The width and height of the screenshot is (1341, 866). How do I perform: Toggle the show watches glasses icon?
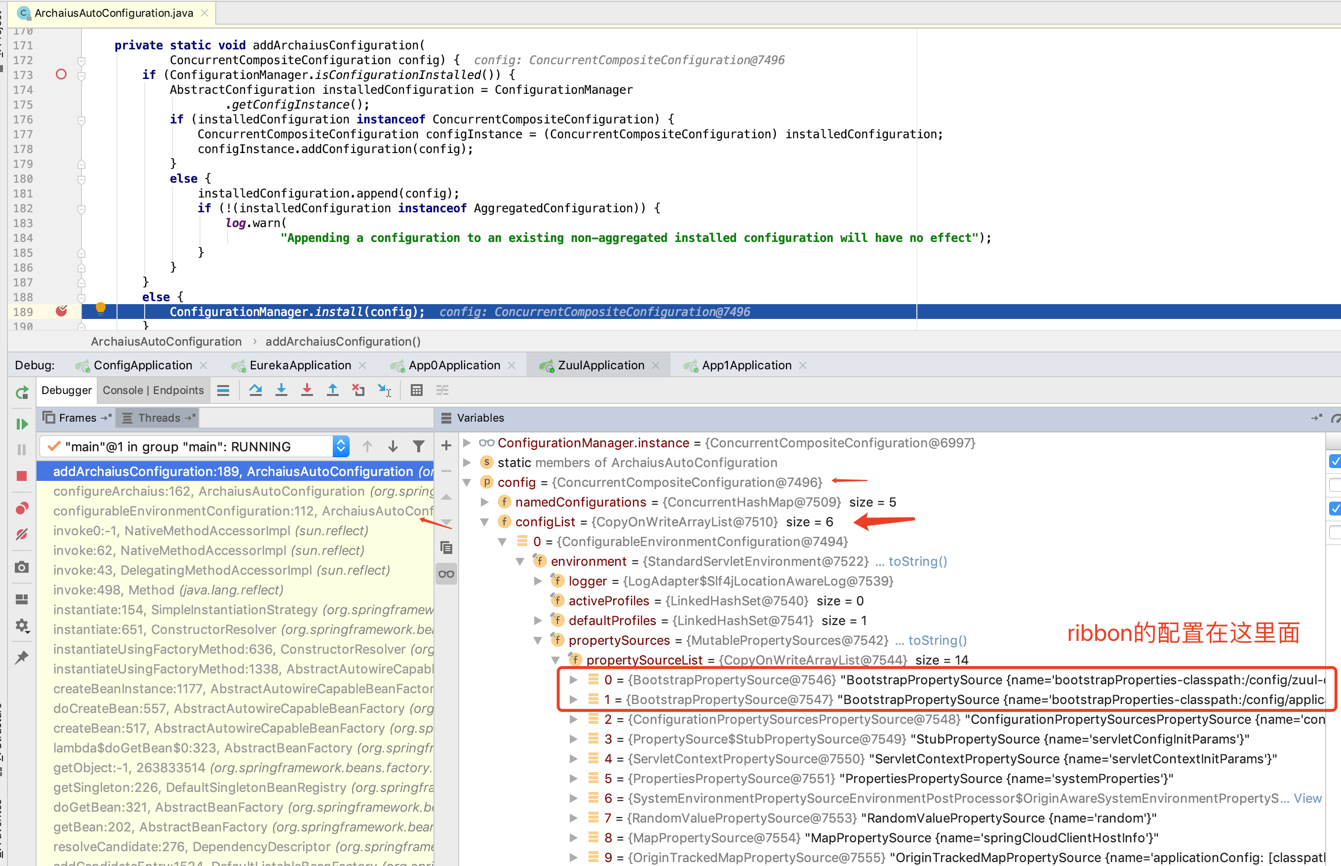click(x=446, y=574)
